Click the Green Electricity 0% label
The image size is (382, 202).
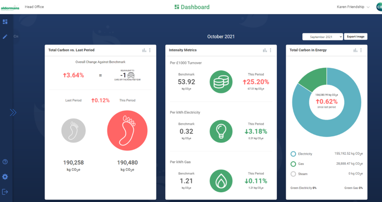[303, 188]
